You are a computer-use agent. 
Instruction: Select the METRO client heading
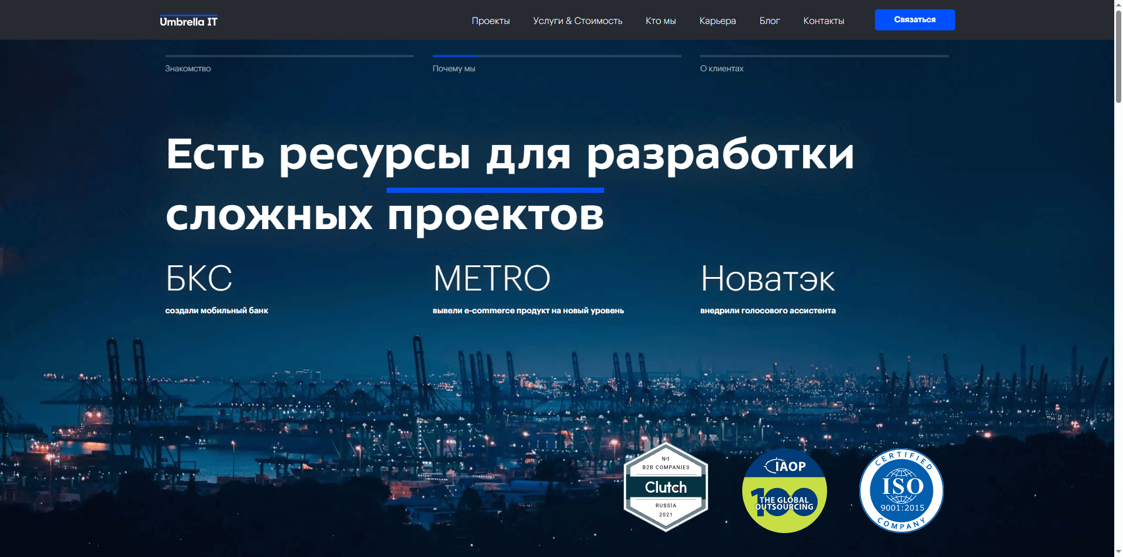[x=491, y=279]
